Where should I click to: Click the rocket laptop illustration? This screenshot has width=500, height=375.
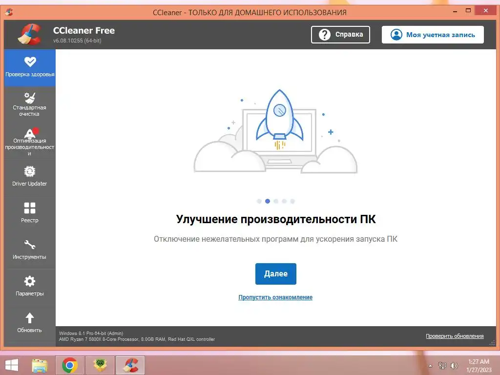pos(276,131)
